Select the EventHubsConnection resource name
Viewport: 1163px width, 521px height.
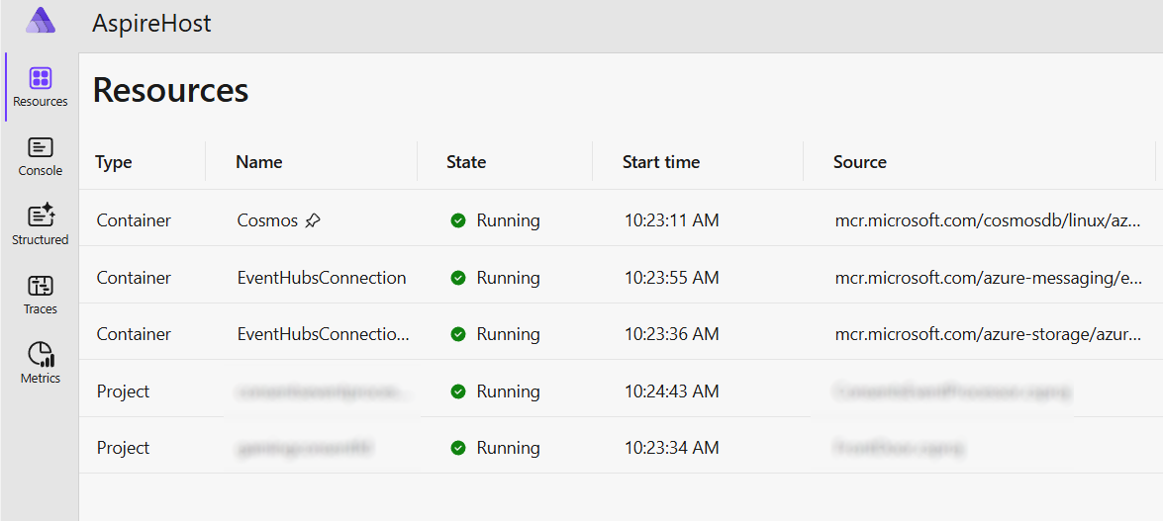322,278
